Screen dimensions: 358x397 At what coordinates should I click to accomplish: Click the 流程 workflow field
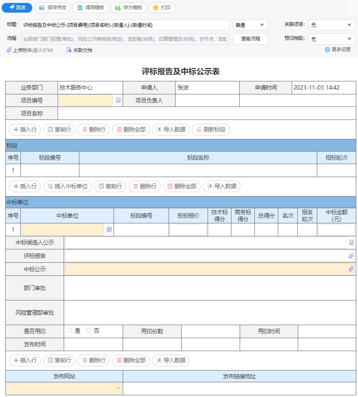tap(125, 39)
